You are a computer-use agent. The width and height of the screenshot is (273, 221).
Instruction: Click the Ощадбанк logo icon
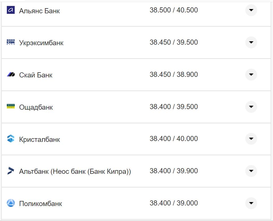coord(10,107)
